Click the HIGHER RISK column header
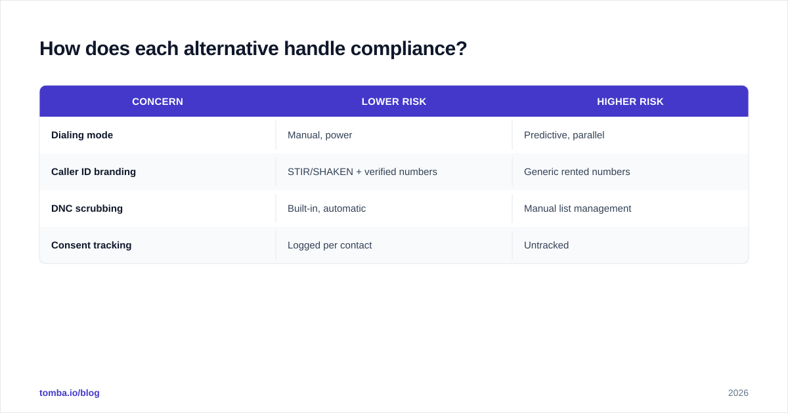This screenshot has width=788, height=413. point(630,102)
